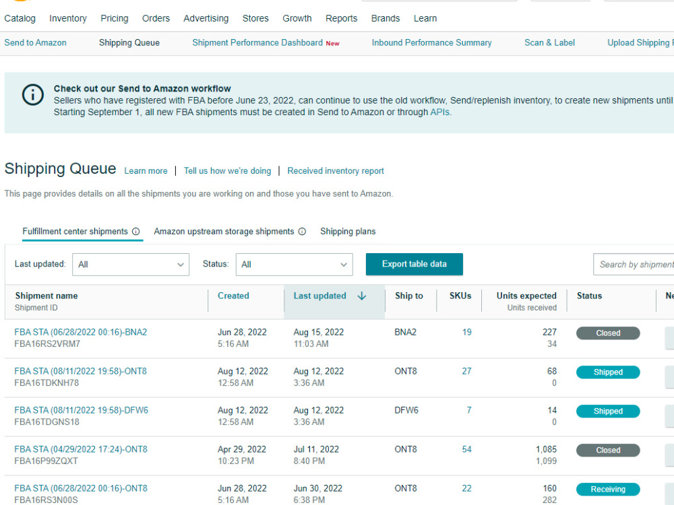Click the sort arrow in Last updated header
674x505 pixels.
pos(362,296)
